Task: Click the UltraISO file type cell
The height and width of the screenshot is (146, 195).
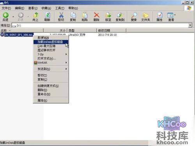Action: (77, 35)
